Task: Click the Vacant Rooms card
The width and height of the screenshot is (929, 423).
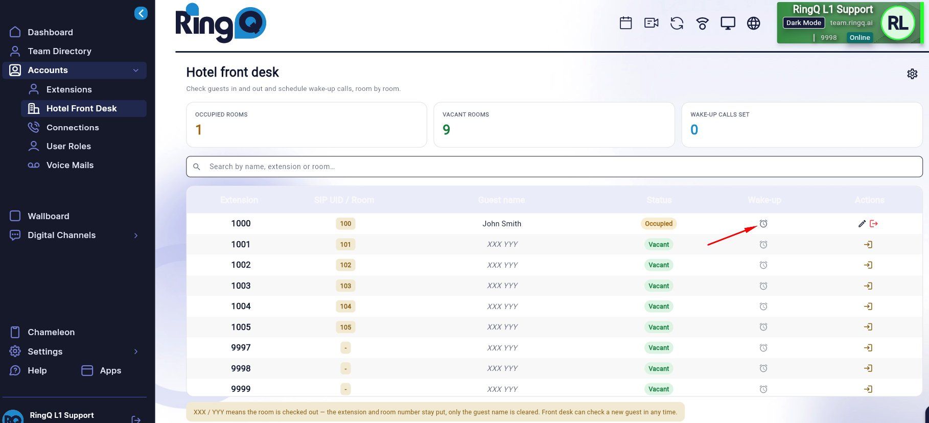Action: coord(554,125)
